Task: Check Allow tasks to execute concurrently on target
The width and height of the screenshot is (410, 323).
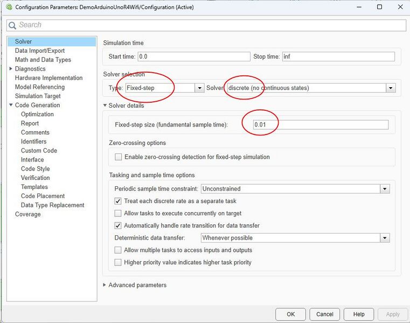Action: [118, 213]
